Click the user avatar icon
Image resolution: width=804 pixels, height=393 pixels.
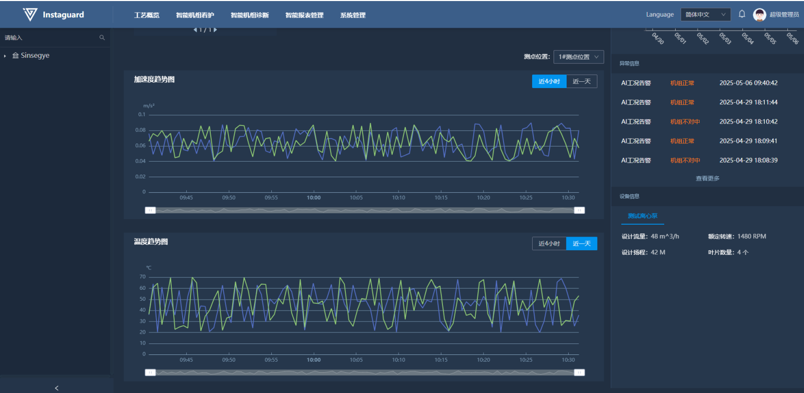[x=759, y=15]
